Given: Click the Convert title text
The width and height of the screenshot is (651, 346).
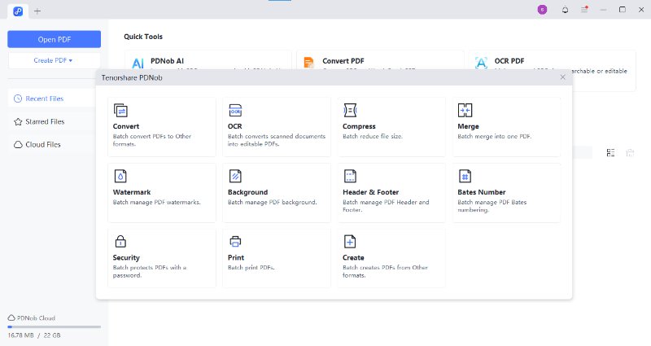Looking at the screenshot, I should pos(126,126).
